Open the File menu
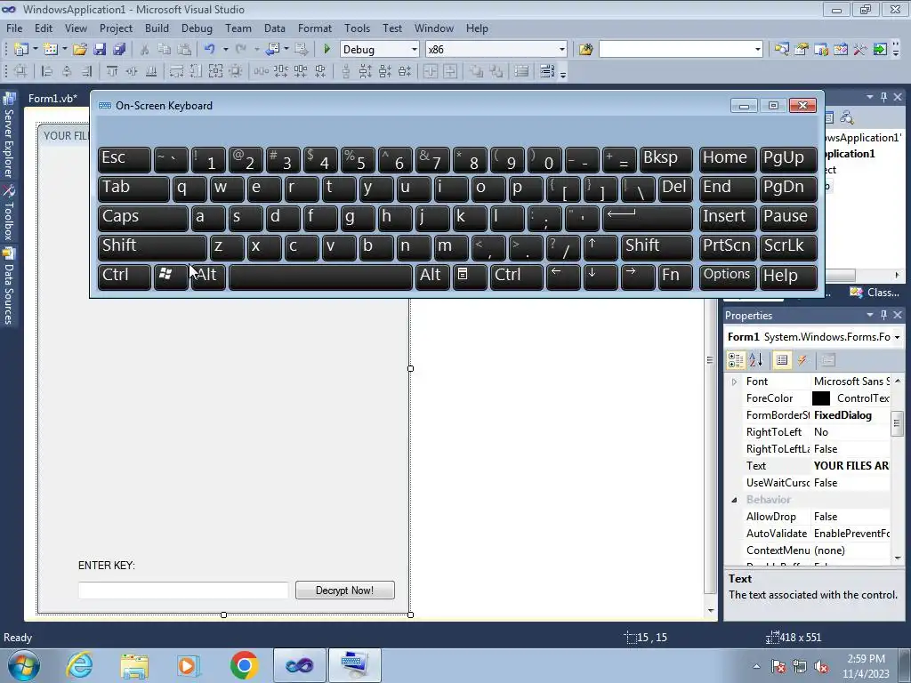The height and width of the screenshot is (683, 911). pyautogui.click(x=14, y=28)
